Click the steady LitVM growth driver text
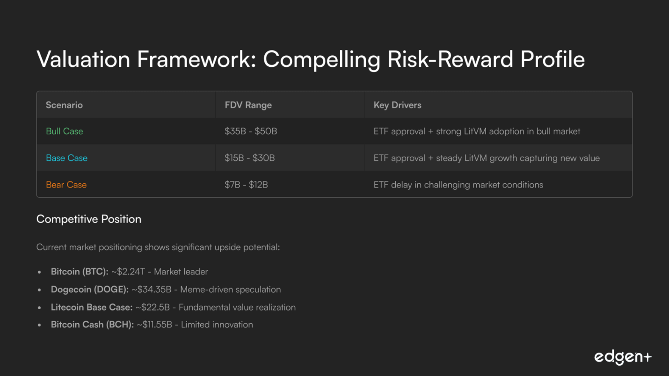 click(487, 158)
